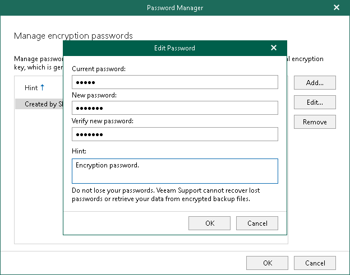Focus the Current password field
Screen dimensions: 350x275
pyautogui.click(x=175, y=82)
